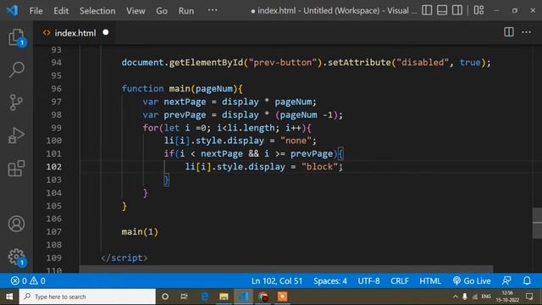Click "main(1)" call on line 107

tap(140, 231)
